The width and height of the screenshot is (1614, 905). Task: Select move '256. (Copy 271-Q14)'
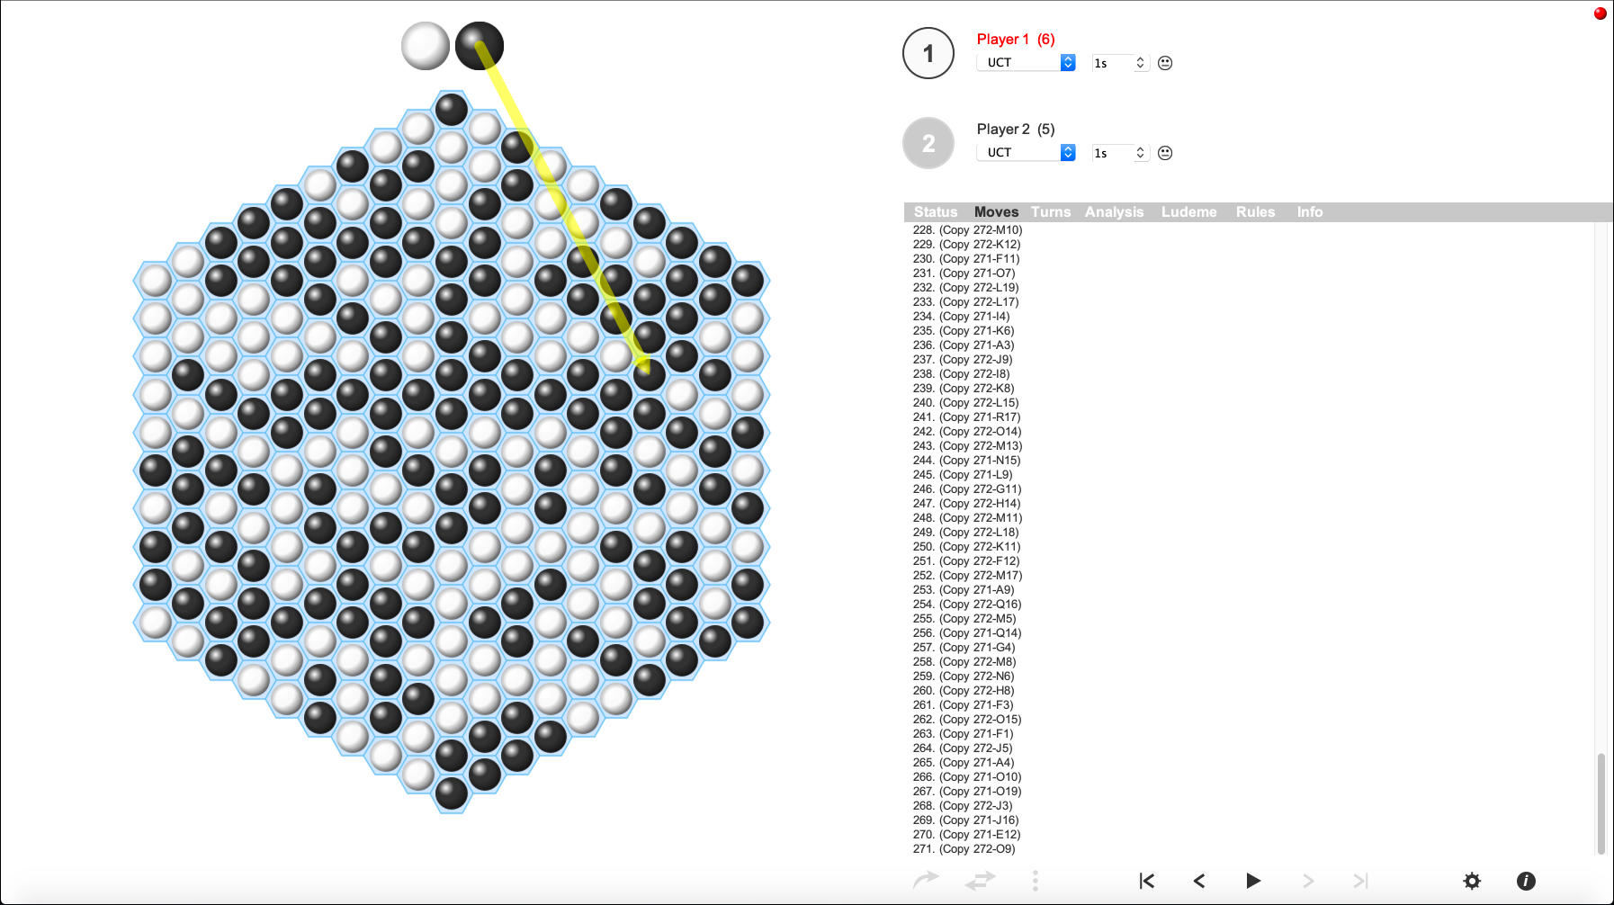coord(967,633)
